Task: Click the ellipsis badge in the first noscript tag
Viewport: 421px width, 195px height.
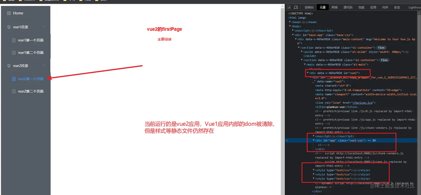Action: [x=313, y=31]
